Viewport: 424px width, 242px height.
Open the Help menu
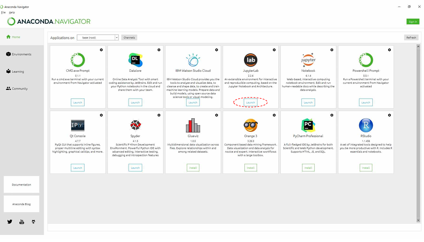click(12, 12)
